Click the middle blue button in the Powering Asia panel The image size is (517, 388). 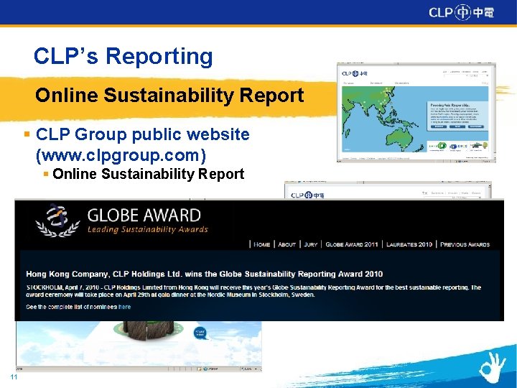click(457, 126)
